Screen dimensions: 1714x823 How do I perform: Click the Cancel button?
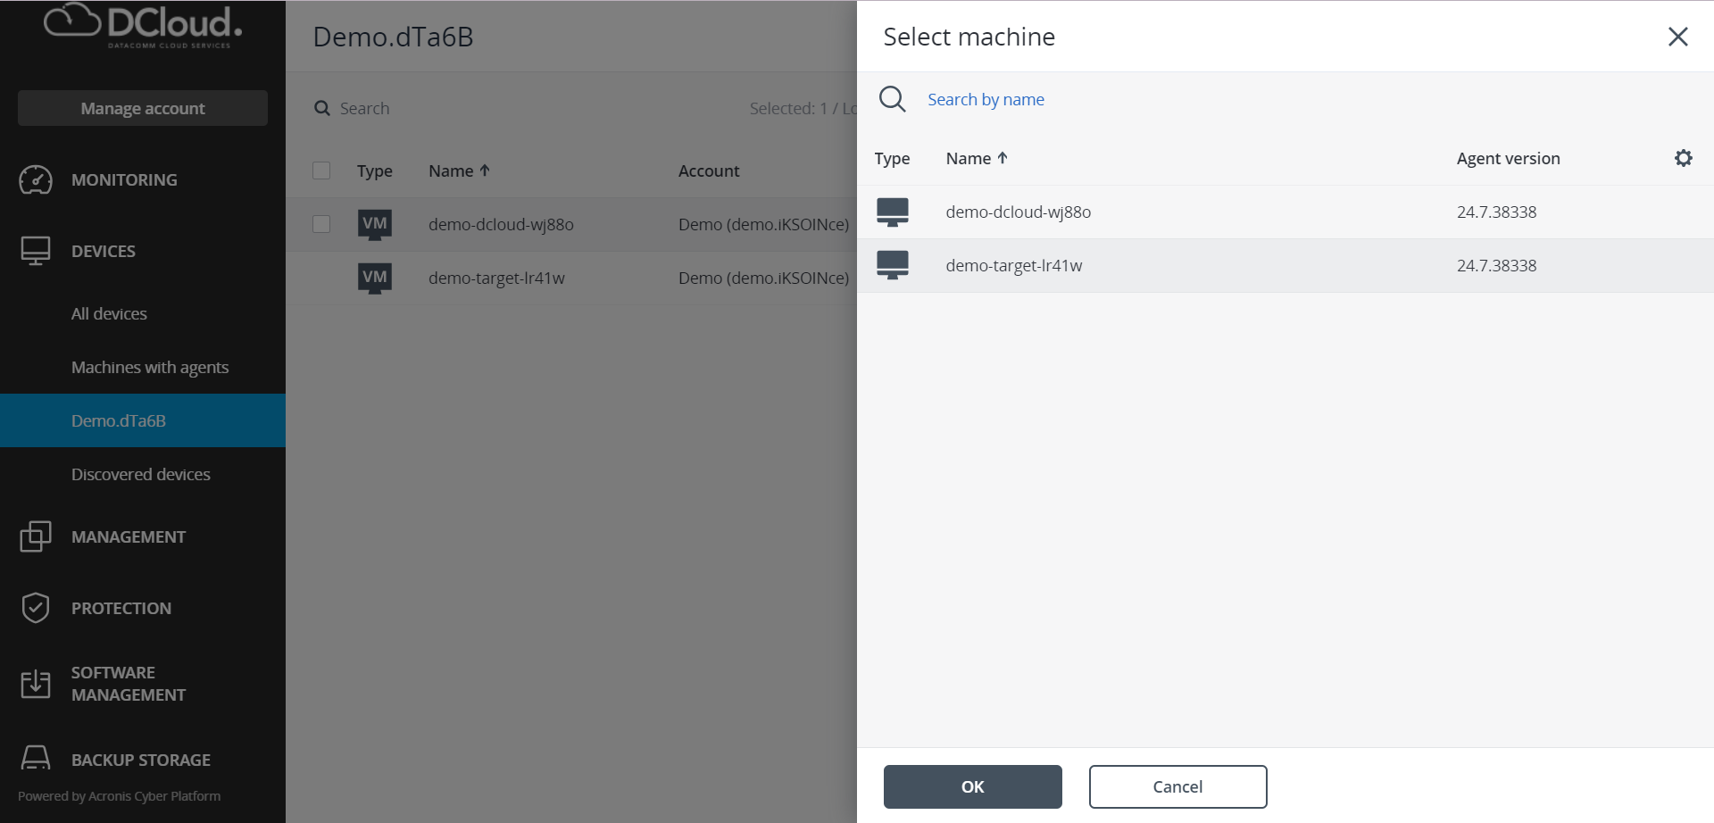click(1177, 786)
